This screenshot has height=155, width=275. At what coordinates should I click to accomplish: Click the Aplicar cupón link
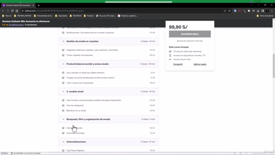200,64
